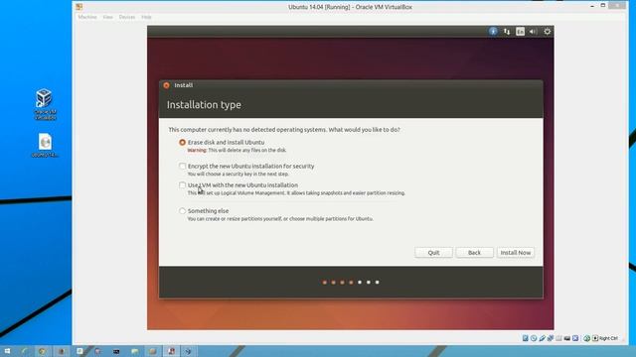Select Erase disk and install Ubuntu
Viewport: 636px width, 357px height.
click(x=182, y=143)
